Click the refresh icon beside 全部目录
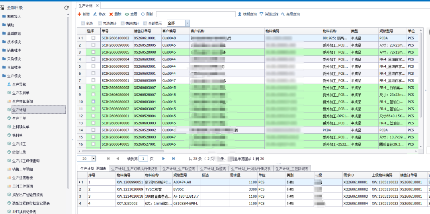Viewport: 430px width, 214px height. pyautogui.click(x=66, y=8)
